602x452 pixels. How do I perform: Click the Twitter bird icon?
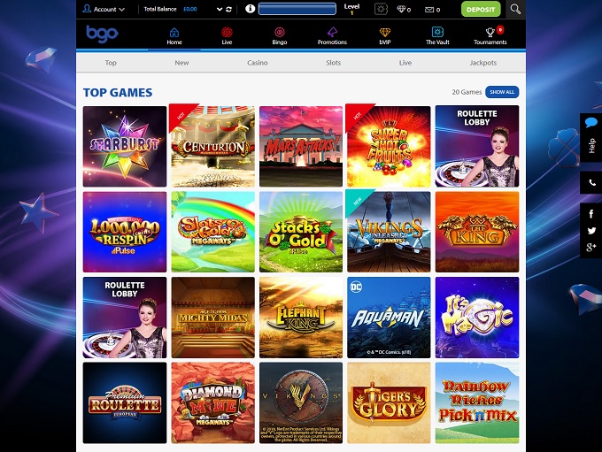tap(591, 231)
